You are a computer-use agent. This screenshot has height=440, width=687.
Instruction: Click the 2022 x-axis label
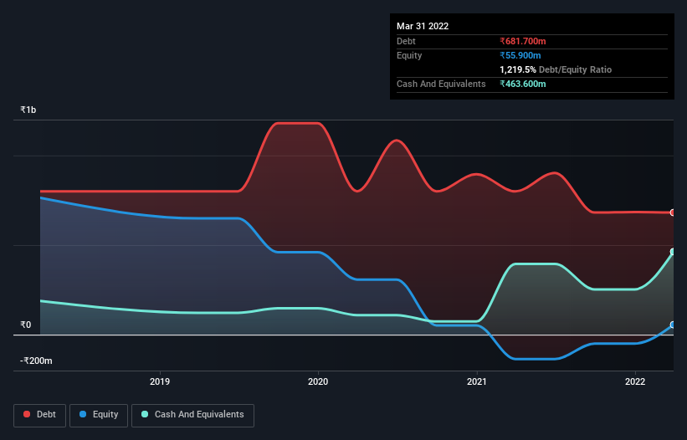coord(635,381)
